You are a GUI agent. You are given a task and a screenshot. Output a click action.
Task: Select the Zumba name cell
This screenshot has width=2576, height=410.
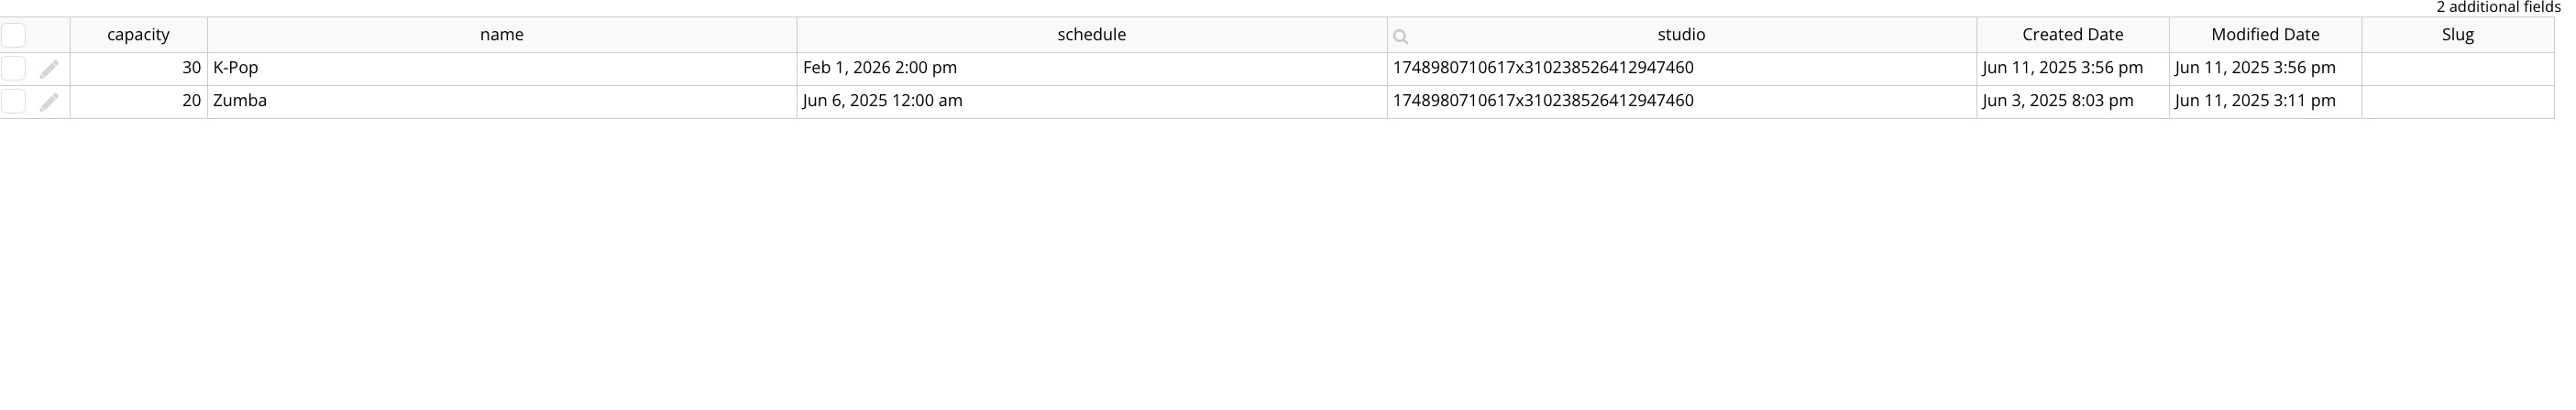pos(502,102)
